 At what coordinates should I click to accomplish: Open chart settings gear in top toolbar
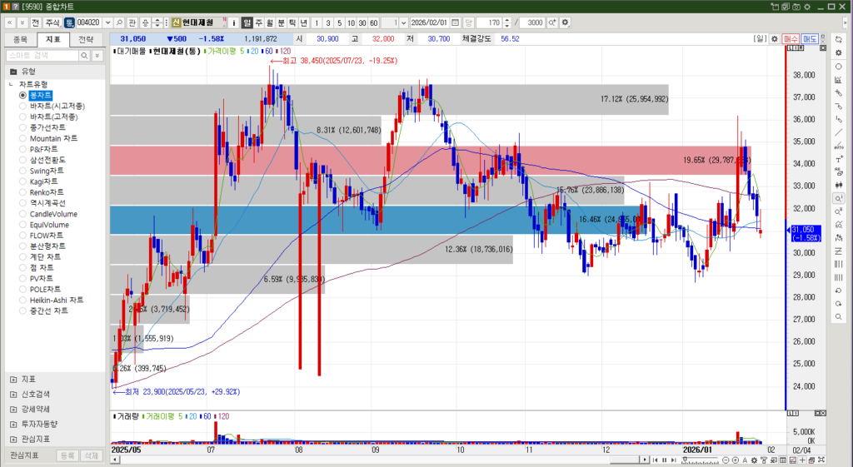point(566,22)
